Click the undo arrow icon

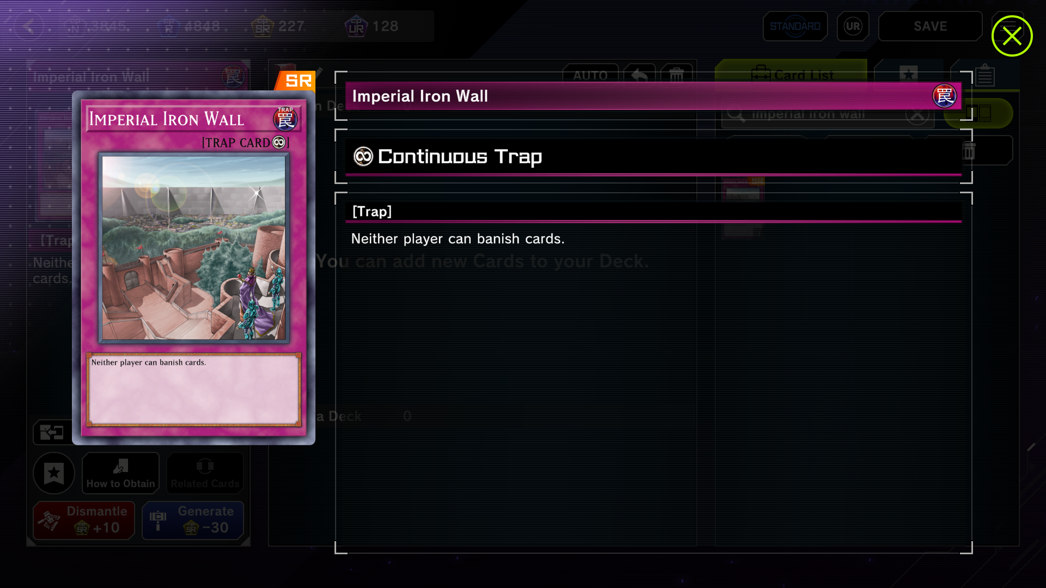pos(640,75)
